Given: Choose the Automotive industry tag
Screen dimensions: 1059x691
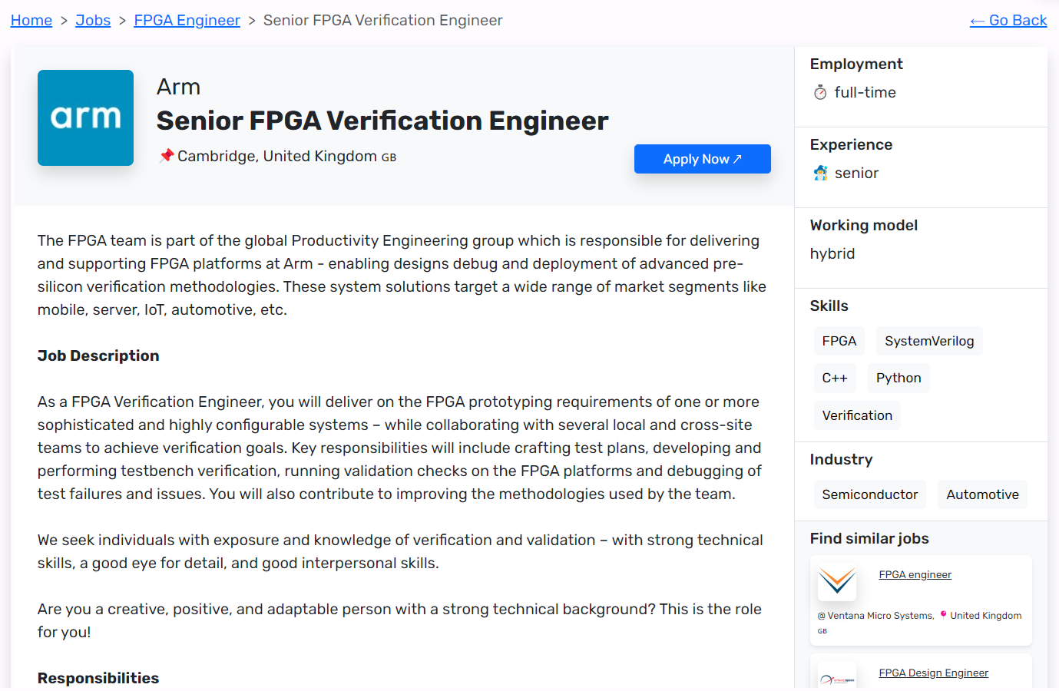Looking at the screenshot, I should (x=981, y=494).
